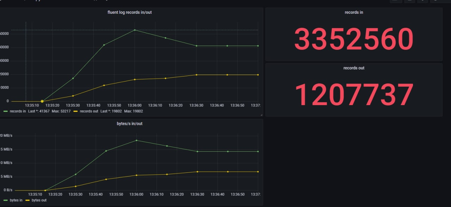Open the "records in" stat panel menu

(354, 12)
